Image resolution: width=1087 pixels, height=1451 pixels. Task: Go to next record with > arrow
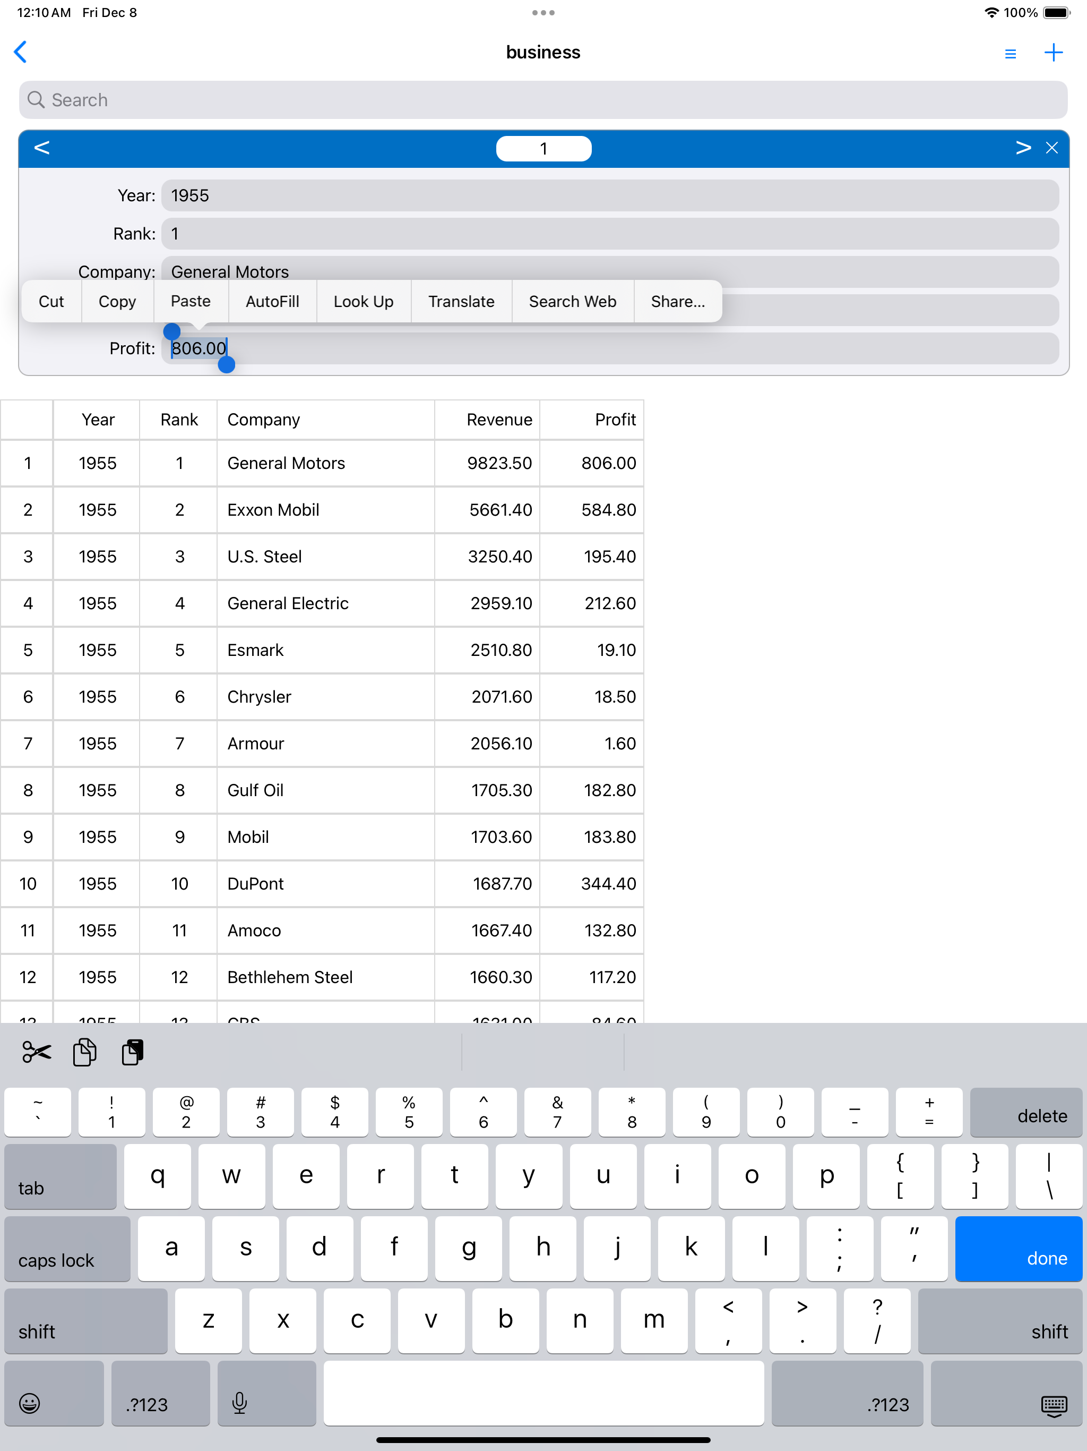click(x=1022, y=148)
